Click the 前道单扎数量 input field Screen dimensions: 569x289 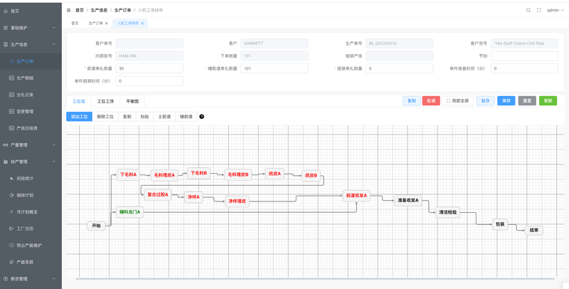[x=149, y=68]
